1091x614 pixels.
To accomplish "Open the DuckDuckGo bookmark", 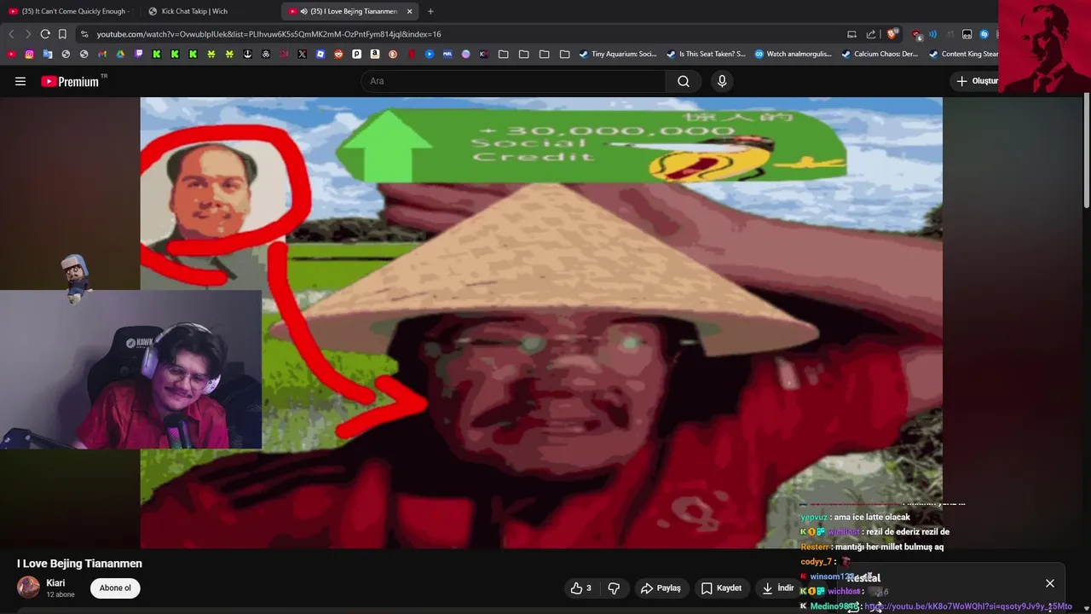I will pos(393,54).
